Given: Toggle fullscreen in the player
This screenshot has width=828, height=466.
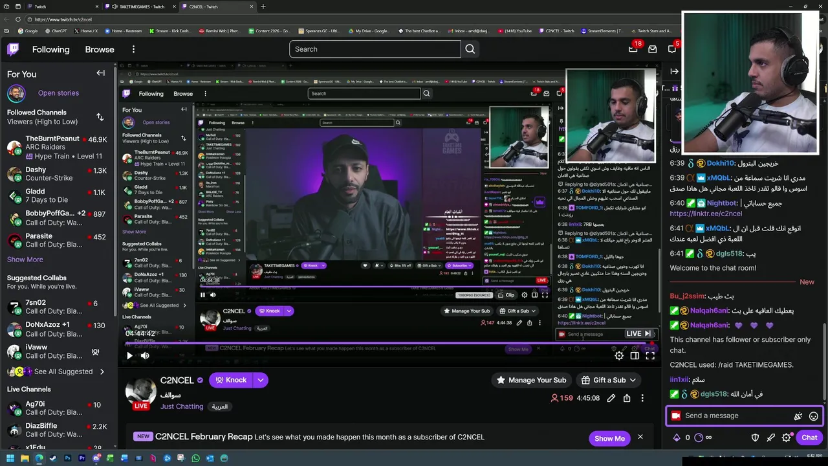Looking at the screenshot, I should pos(650,355).
